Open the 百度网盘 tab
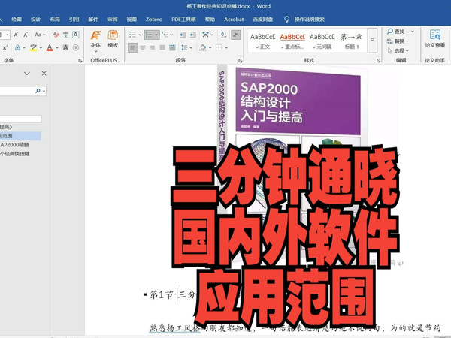 click(x=263, y=20)
